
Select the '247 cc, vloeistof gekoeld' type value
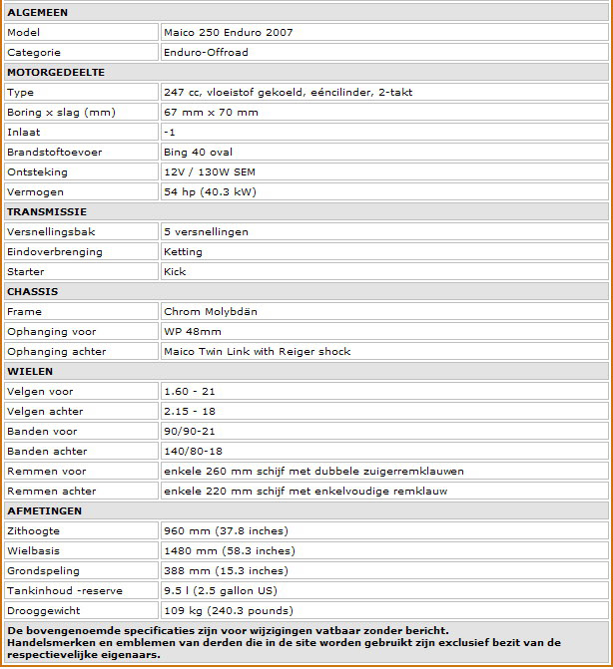tap(289, 92)
